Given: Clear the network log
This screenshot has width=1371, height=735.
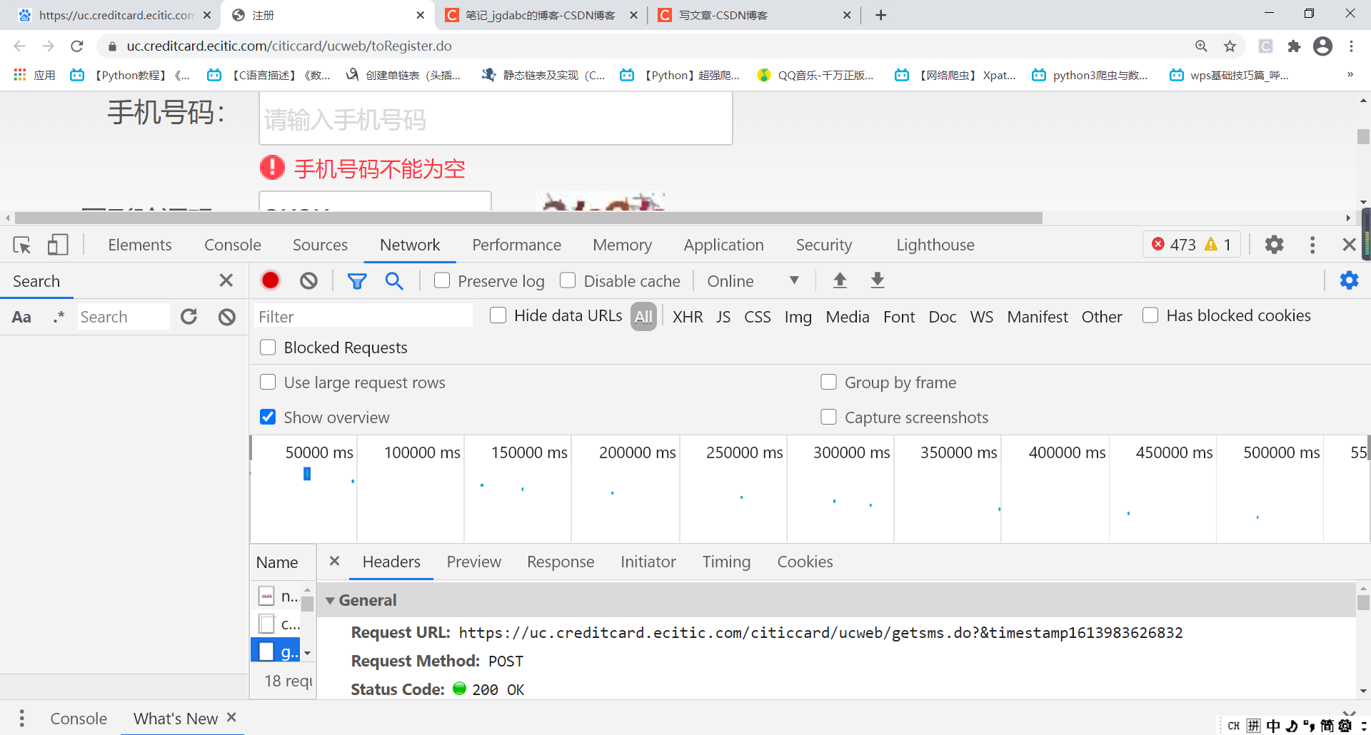Looking at the screenshot, I should coord(308,280).
